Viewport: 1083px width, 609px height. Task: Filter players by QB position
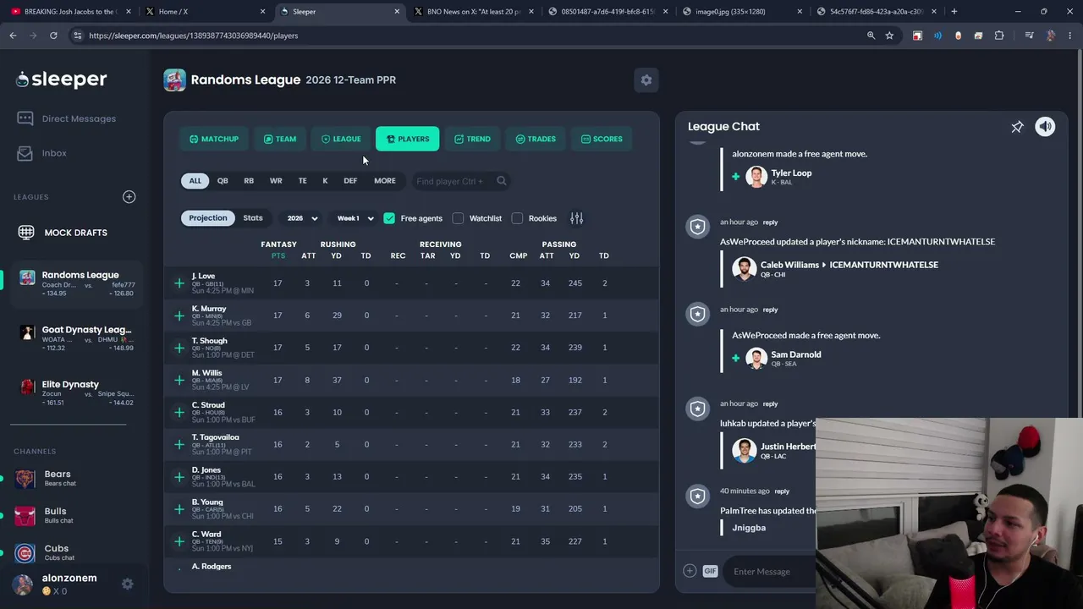pos(223,181)
